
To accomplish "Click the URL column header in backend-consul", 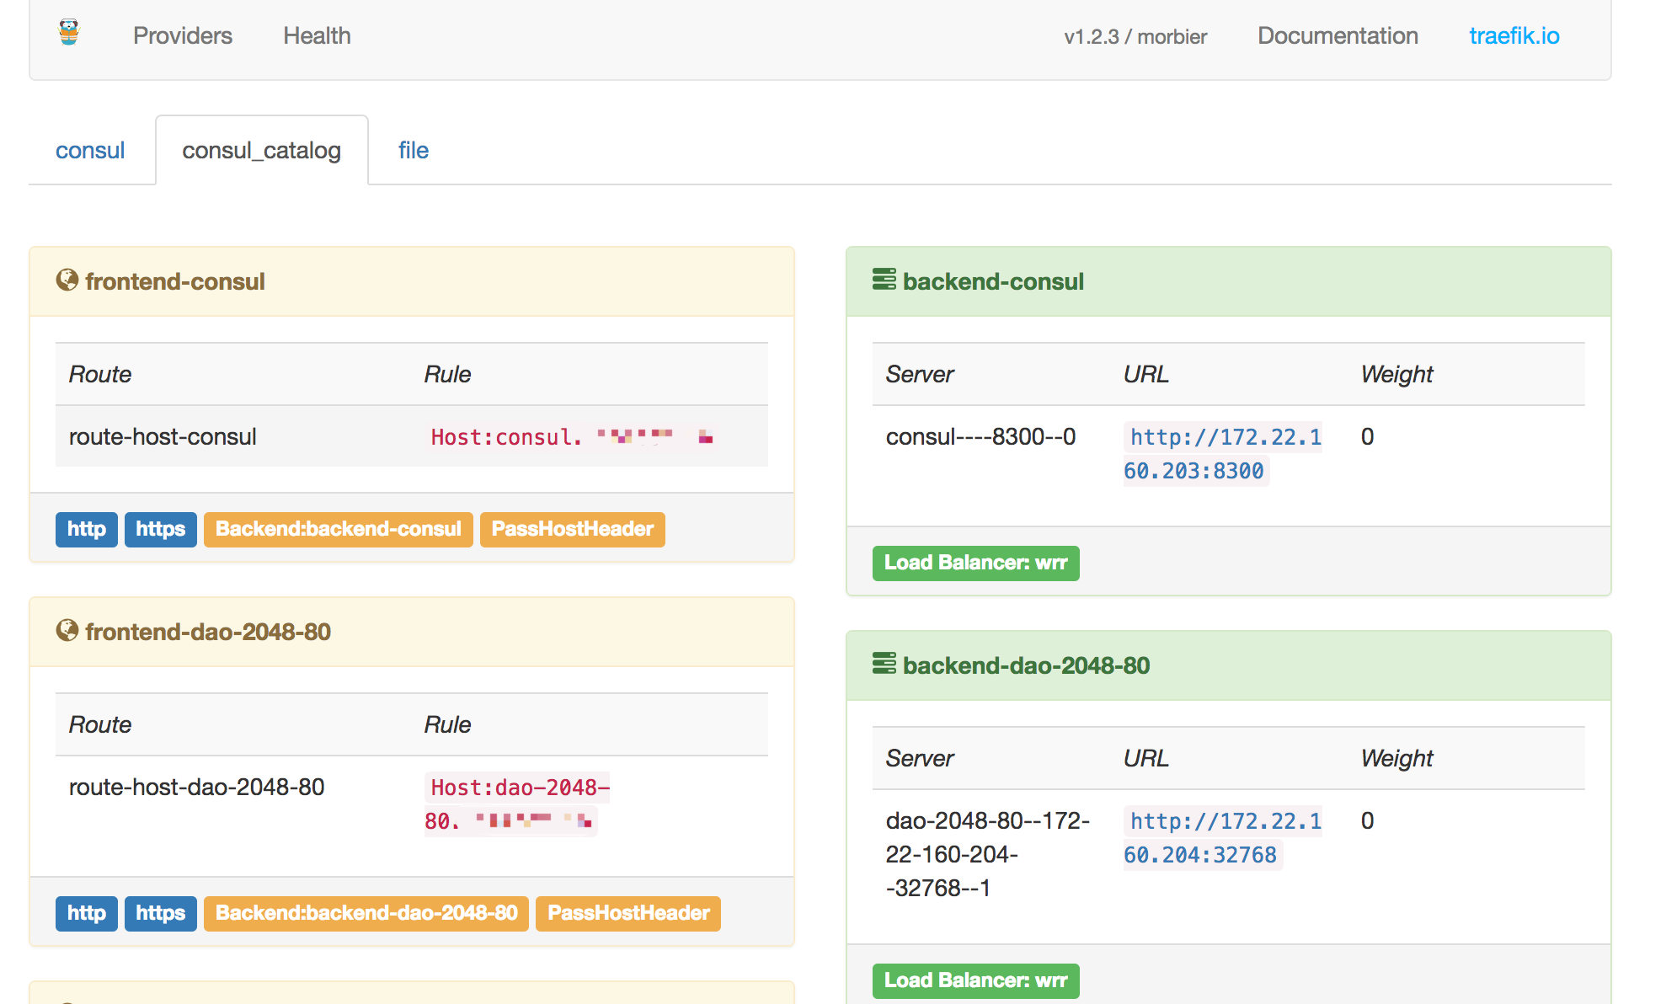I will (1146, 374).
